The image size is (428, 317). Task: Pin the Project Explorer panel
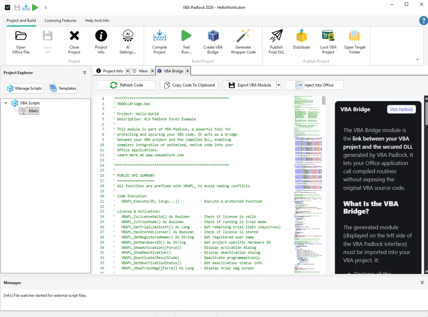click(x=85, y=72)
